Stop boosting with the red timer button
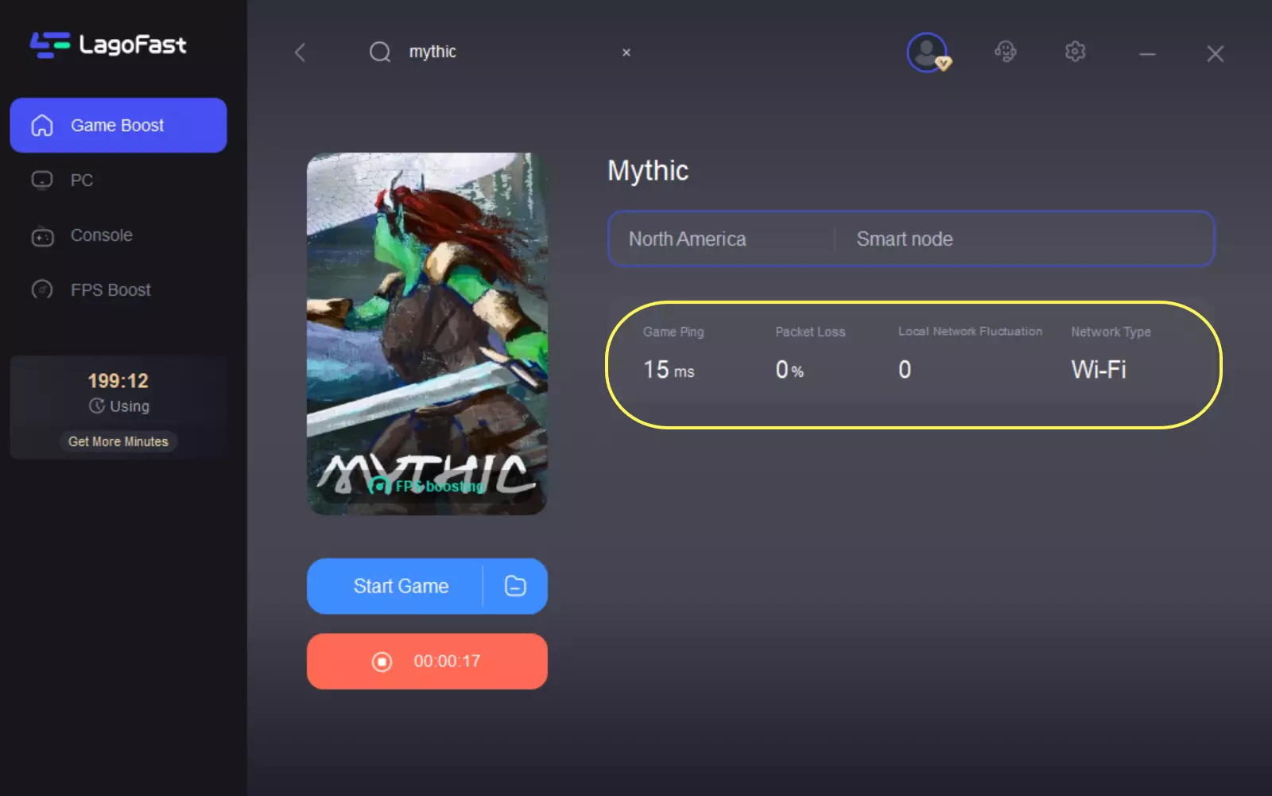The image size is (1272, 796). point(427,662)
